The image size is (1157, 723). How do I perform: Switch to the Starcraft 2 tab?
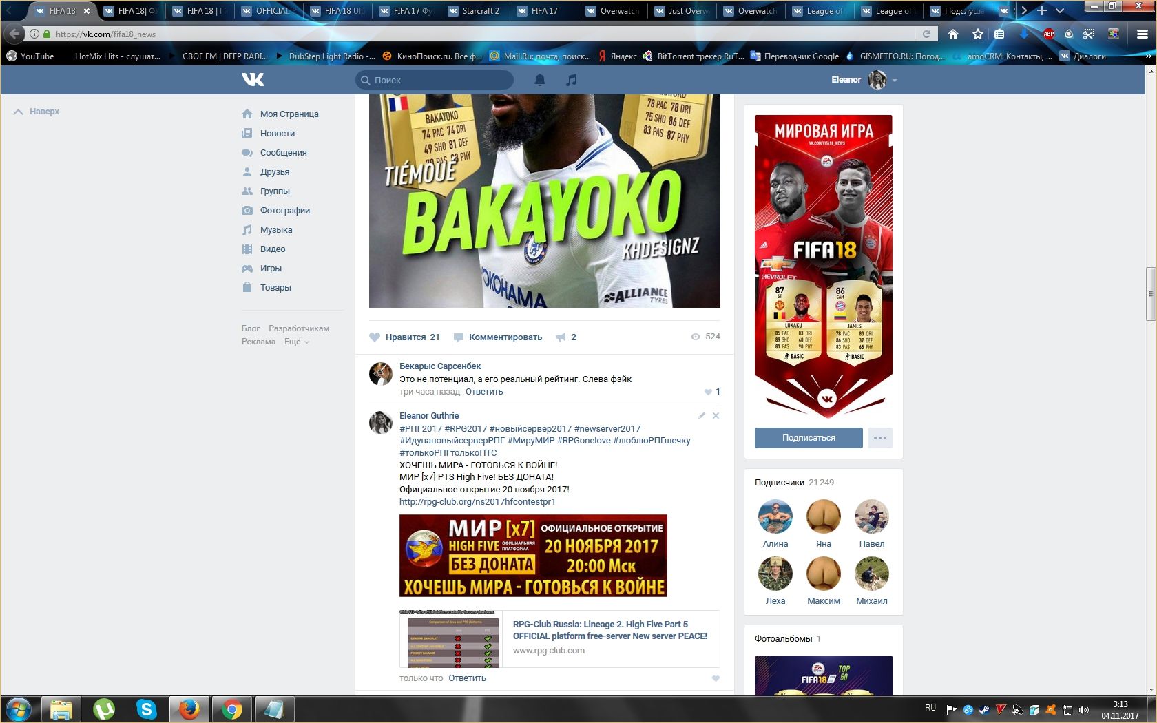(x=474, y=11)
